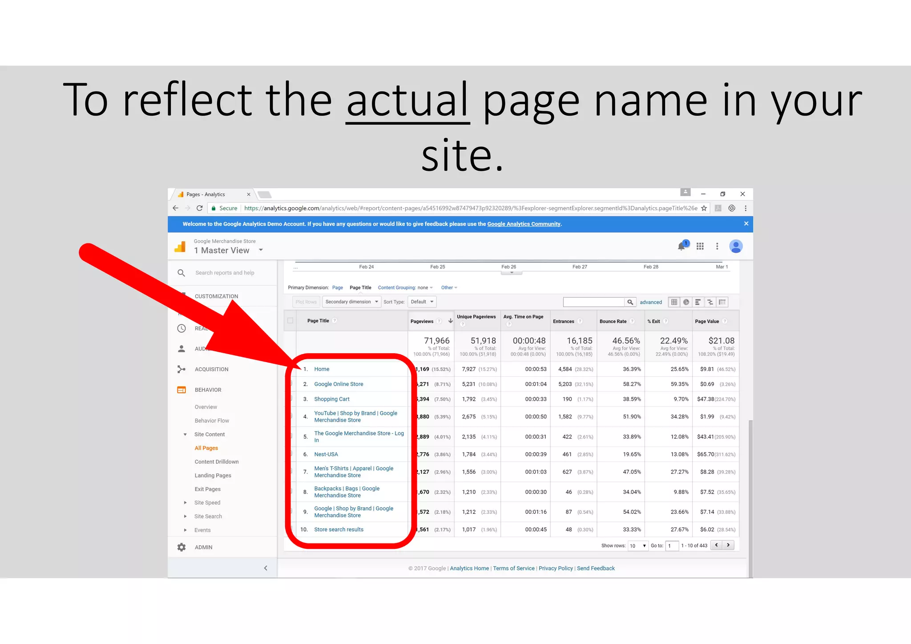The width and height of the screenshot is (911, 644).
Task: Open the Content Drilldown report
Action: 217,462
